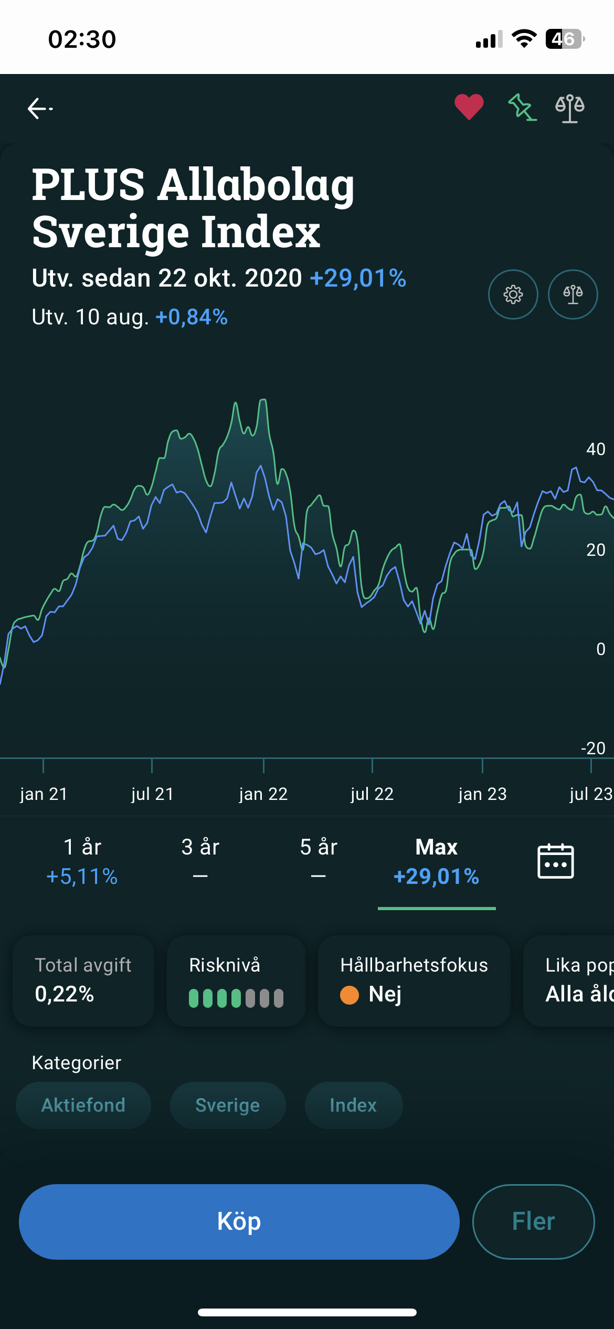This screenshot has width=614, height=1329.
Task: Tap the Risknivå indicator bars
Action: (236, 998)
